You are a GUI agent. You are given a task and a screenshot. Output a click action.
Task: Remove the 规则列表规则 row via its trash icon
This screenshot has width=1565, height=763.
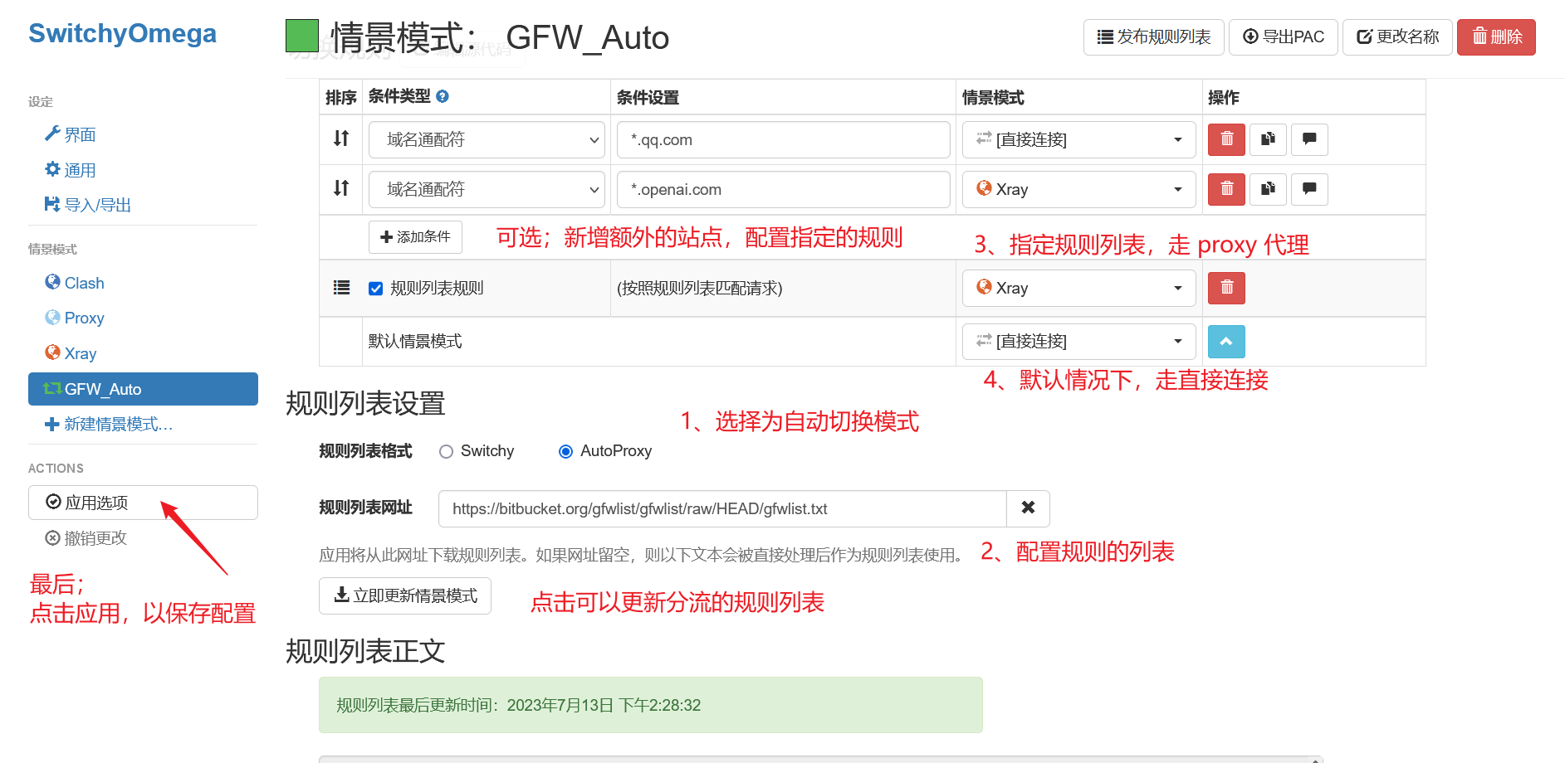coord(1225,288)
